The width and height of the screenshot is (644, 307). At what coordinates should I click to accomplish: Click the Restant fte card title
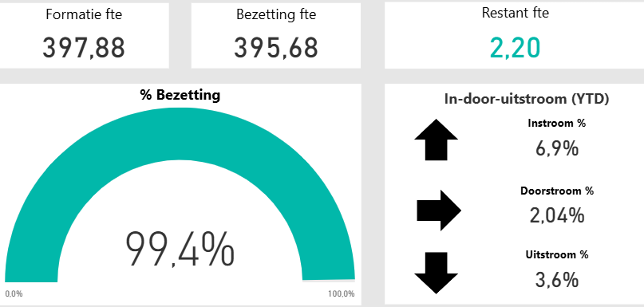point(515,13)
